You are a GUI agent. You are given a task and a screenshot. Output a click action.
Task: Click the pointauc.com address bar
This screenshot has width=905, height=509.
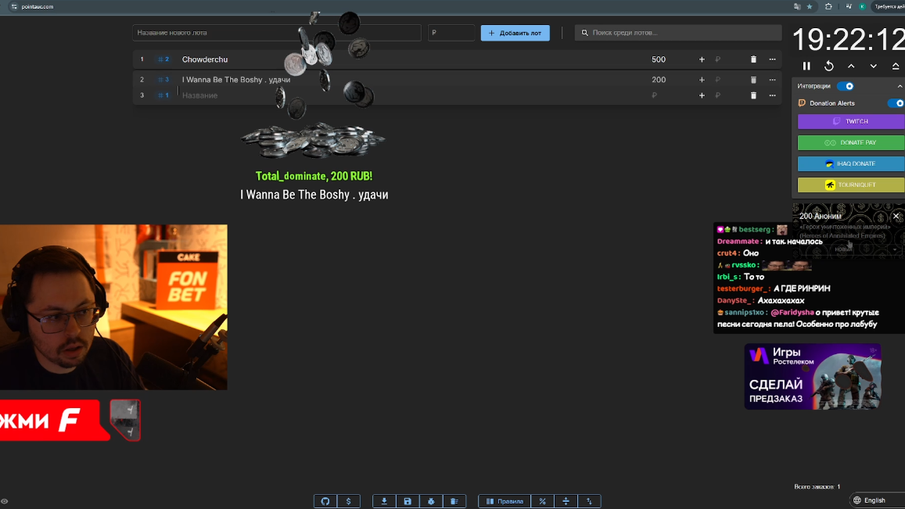tap(37, 6)
